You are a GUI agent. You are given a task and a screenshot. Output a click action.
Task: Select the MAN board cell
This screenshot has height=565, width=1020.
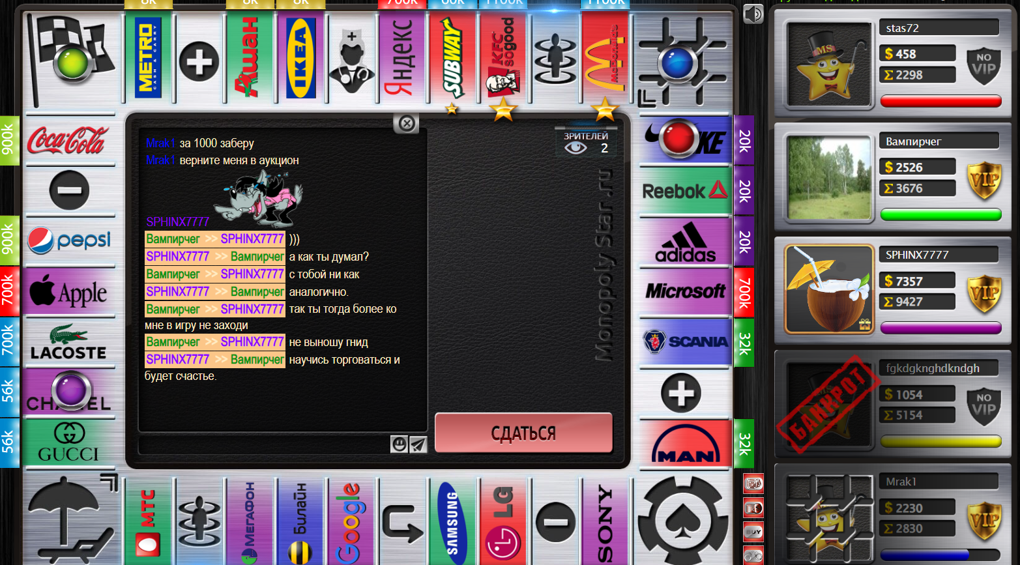click(686, 444)
